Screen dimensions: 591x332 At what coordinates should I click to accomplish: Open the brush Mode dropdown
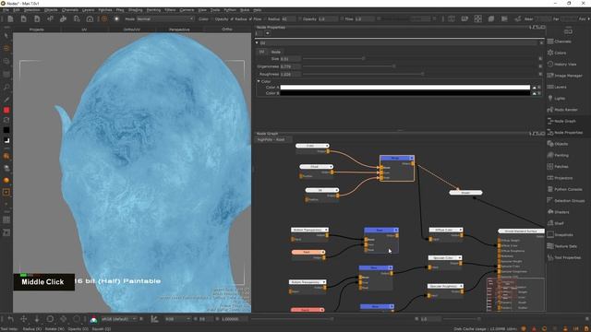coord(165,18)
